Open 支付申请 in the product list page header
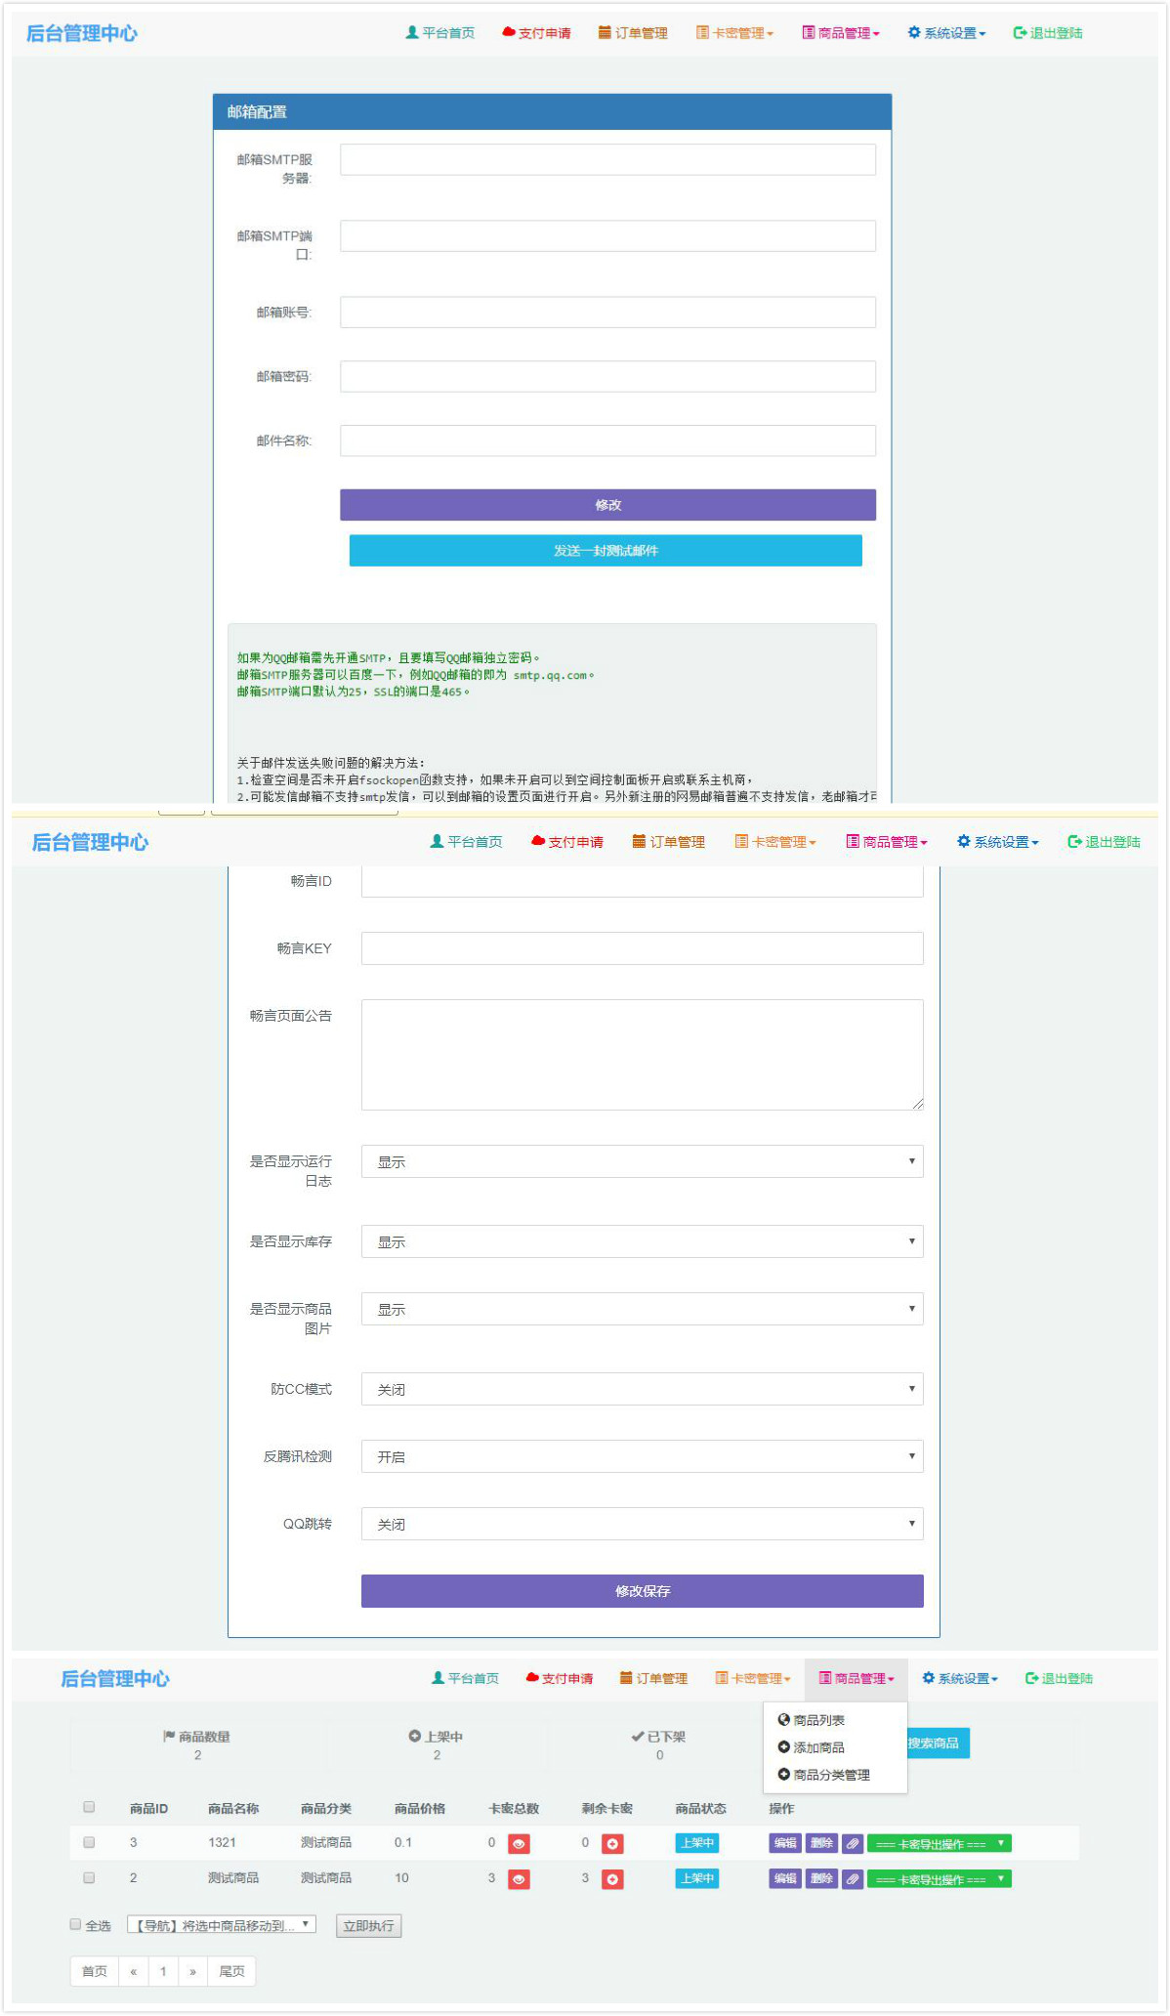The height and width of the screenshot is (2016, 1170). [560, 1678]
